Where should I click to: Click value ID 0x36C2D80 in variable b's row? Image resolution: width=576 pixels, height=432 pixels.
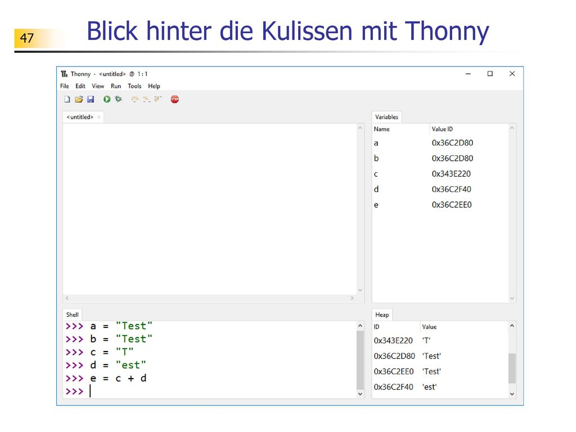click(x=453, y=158)
